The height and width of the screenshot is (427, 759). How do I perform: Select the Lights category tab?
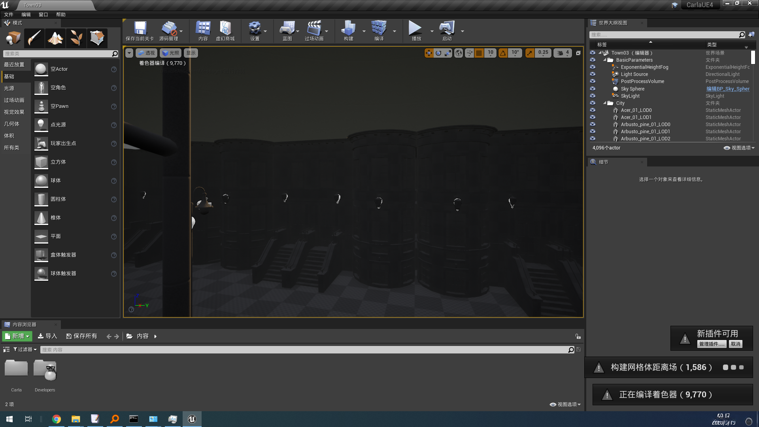click(x=9, y=88)
